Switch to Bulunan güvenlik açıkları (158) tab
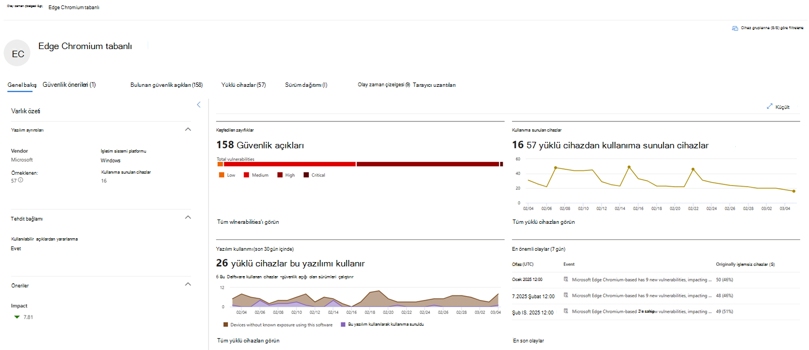 point(167,85)
